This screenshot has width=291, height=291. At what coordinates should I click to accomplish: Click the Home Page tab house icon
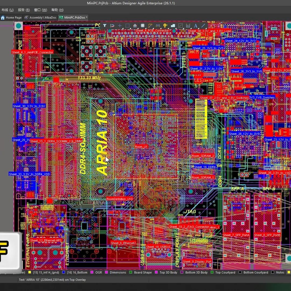point(3,18)
